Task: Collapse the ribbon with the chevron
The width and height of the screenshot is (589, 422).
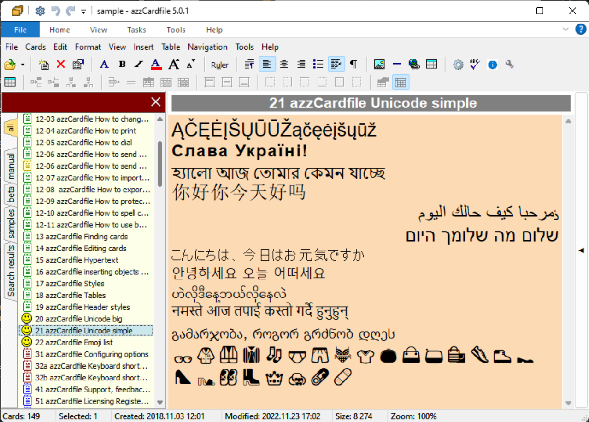Action: point(566,30)
